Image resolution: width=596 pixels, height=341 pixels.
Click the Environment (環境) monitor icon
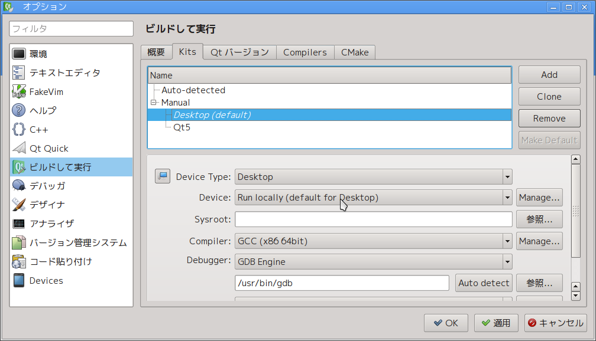tap(19, 54)
